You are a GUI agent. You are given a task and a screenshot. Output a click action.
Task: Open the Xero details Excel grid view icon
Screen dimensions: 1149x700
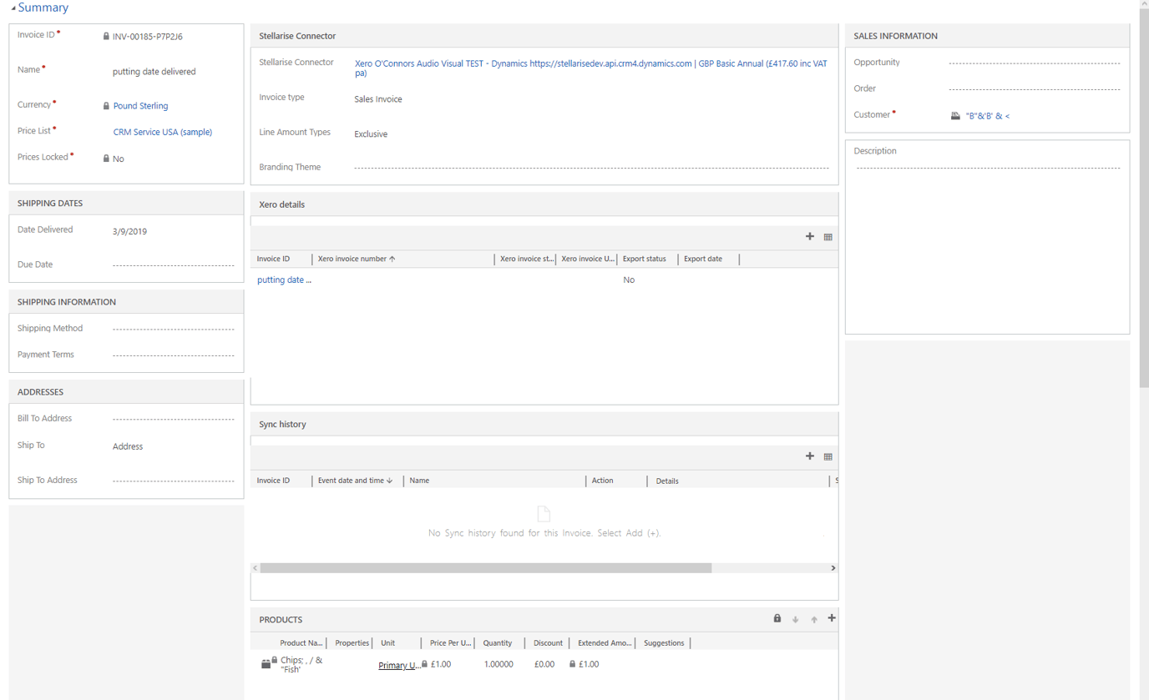[x=828, y=236]
